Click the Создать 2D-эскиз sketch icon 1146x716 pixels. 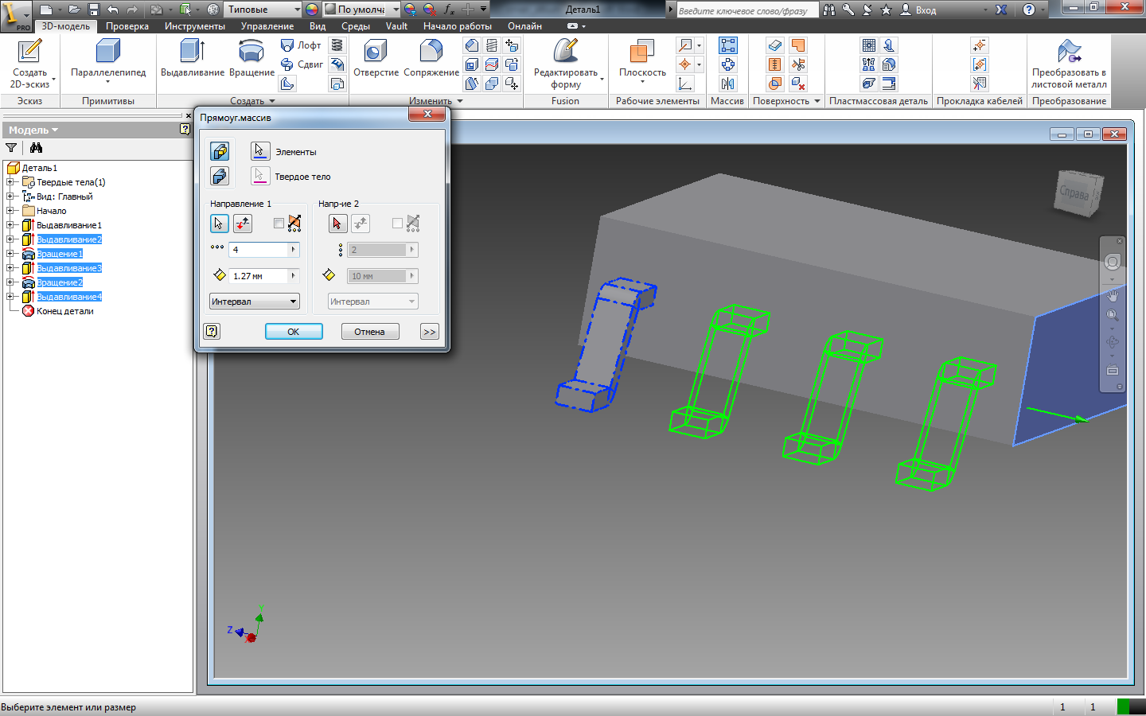point(29,52)
